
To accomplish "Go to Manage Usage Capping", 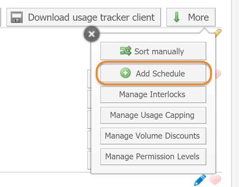I will pos(153,115).
